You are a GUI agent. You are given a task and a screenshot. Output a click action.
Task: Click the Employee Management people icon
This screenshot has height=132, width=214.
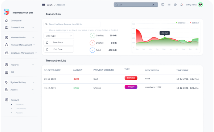point(7,53)
